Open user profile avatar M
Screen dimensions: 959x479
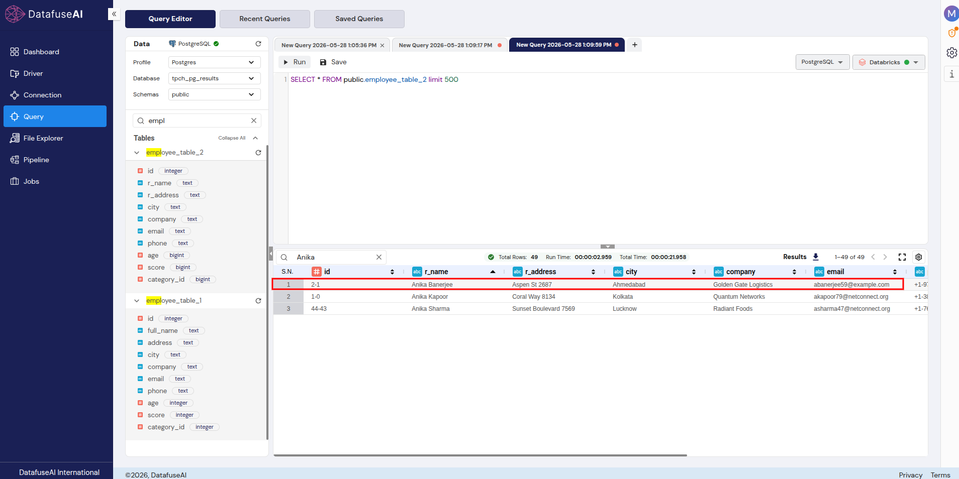click(951, 14)
